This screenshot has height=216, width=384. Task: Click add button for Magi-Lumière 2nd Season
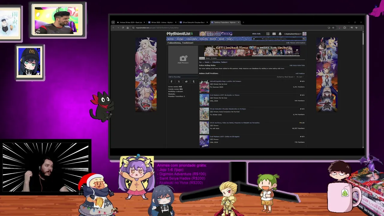(211, 84)
